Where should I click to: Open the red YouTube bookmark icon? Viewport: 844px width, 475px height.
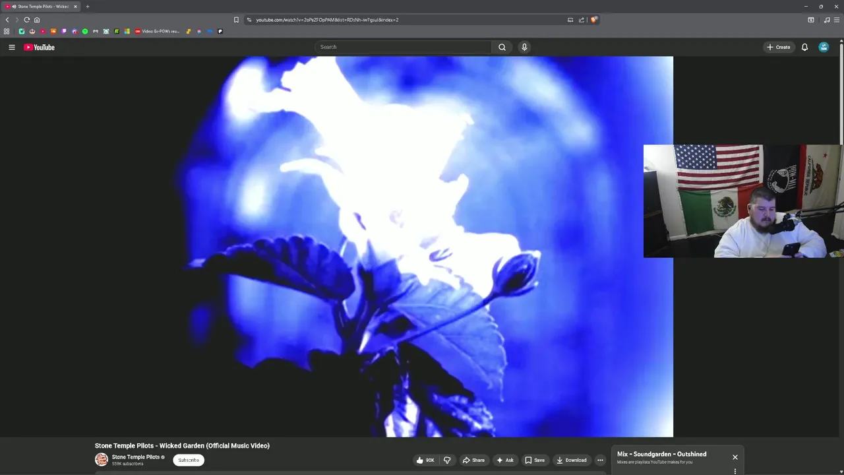[x=43, y=31]
